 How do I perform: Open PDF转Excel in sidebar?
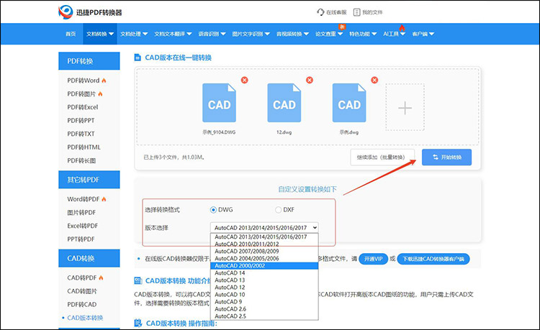83,107
